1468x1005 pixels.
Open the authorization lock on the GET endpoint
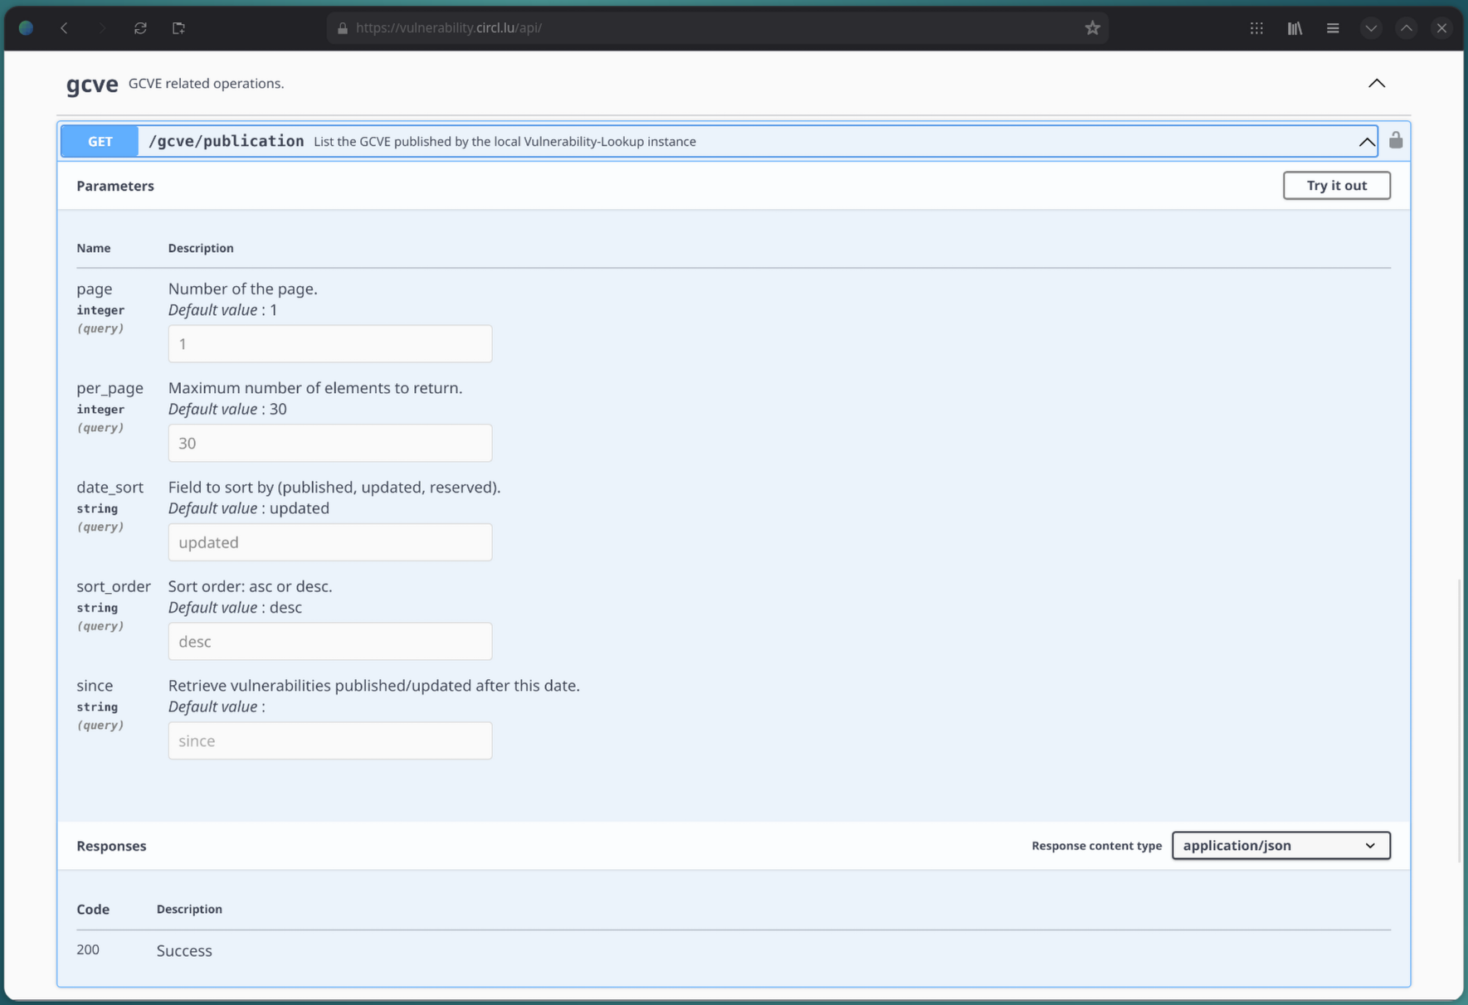(x=1395, y=140)
